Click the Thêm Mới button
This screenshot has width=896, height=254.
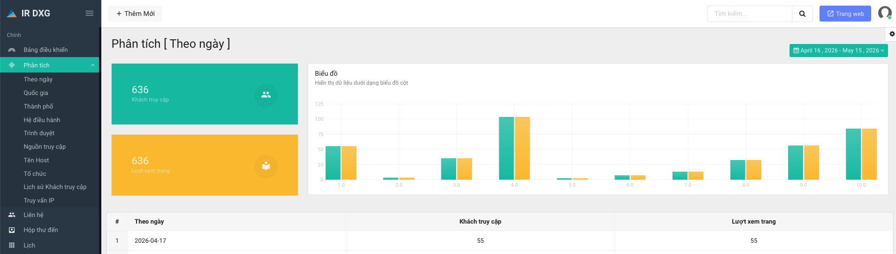point(135,14)
